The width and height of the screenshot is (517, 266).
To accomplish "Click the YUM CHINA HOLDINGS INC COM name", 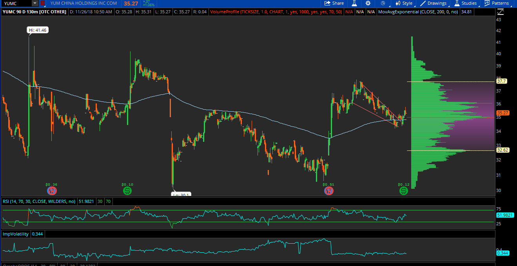I will (83, 3).
